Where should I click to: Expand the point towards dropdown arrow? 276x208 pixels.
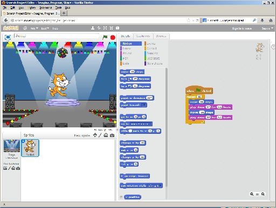(x=144, y=105)
